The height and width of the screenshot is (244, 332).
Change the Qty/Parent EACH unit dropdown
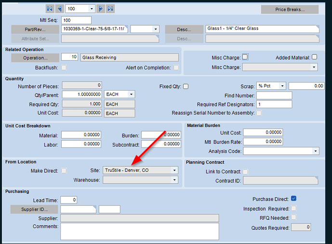[x=131, y=95]
